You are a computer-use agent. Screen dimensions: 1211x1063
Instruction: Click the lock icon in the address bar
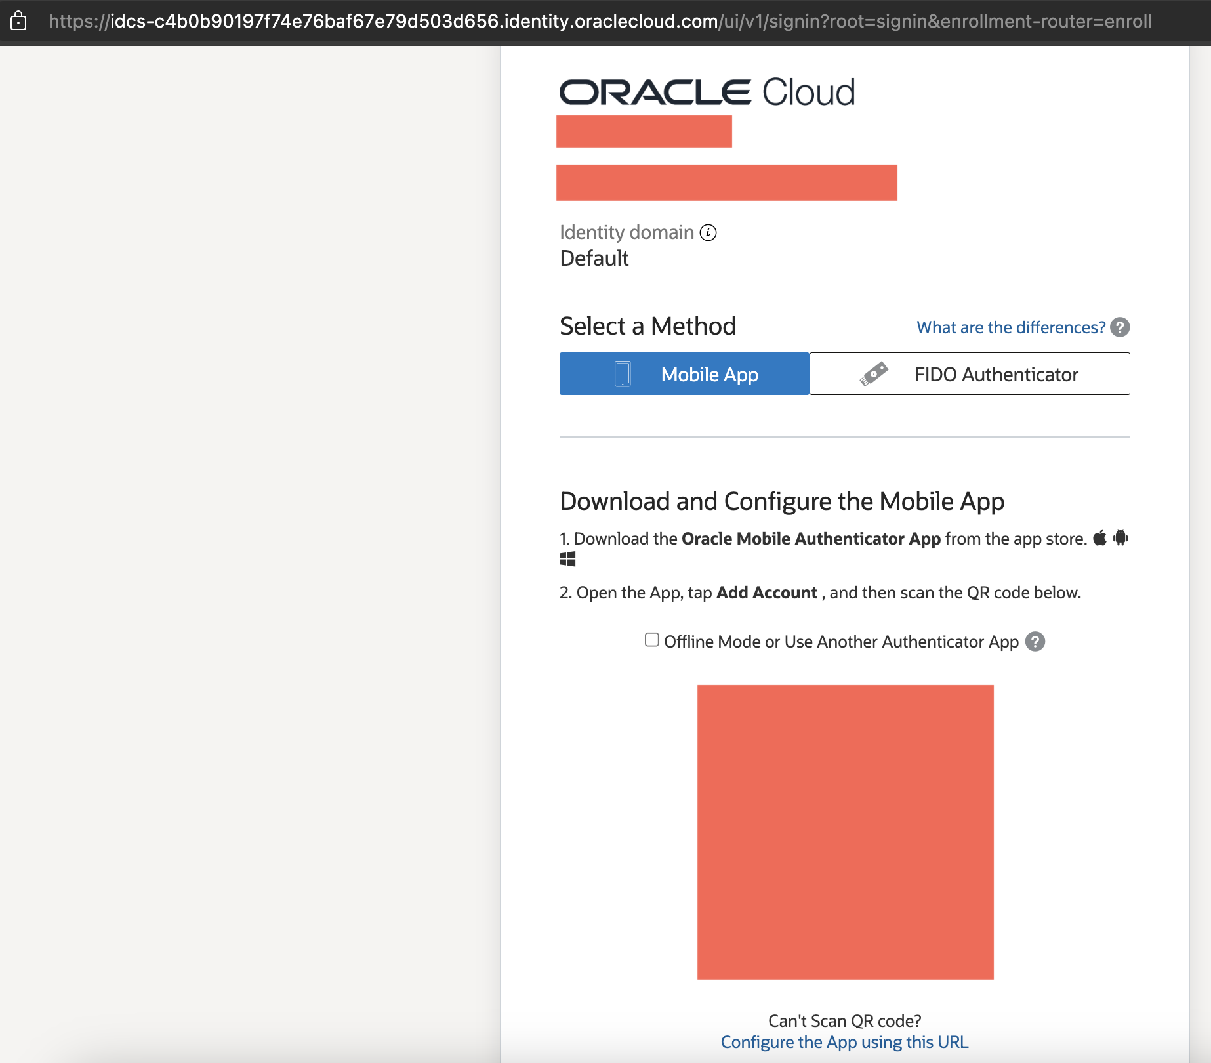pyautogui.click(x=18, y=21)
